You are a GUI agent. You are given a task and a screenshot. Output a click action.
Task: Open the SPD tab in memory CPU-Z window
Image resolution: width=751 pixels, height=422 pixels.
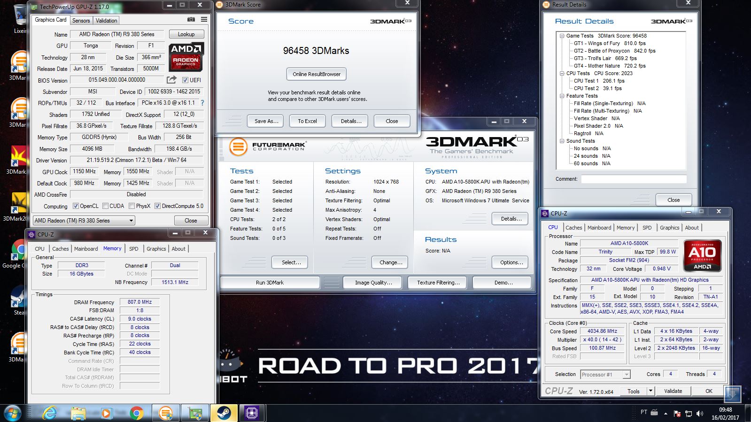tap(134, 249)
